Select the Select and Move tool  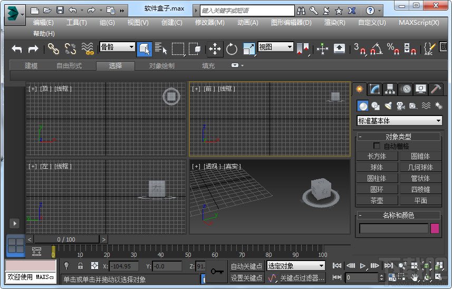215,49
